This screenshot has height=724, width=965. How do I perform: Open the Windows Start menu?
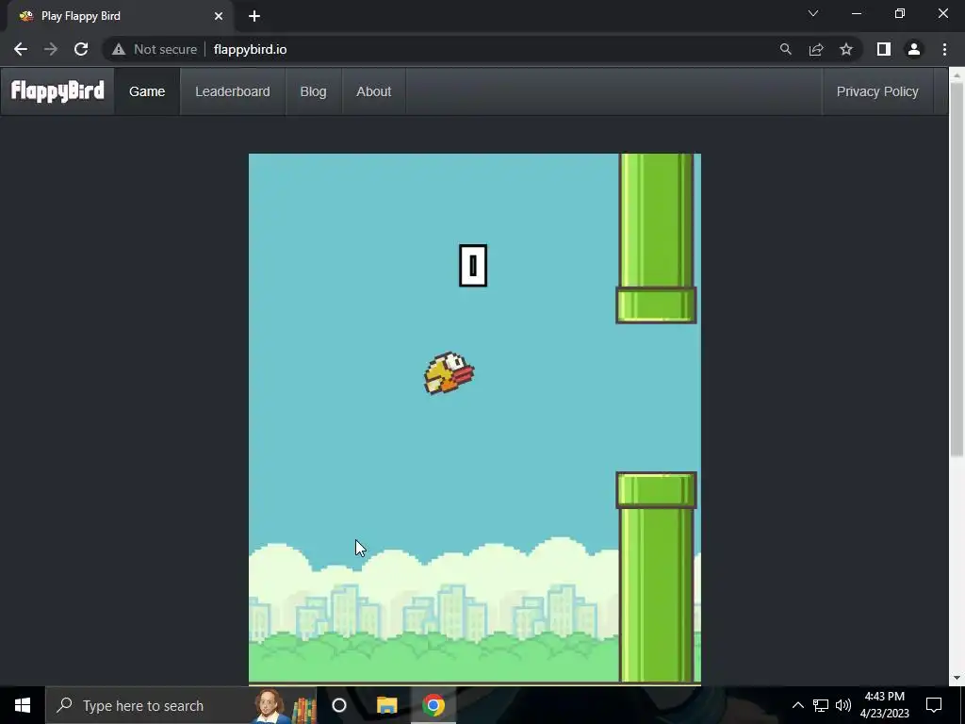point(23,705)
